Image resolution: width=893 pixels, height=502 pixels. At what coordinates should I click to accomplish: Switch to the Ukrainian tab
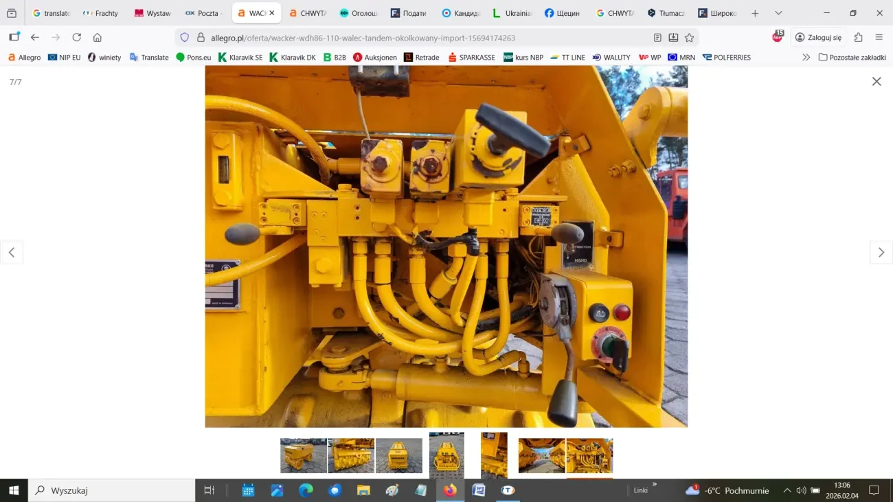pyautogui.click(x=512, y=13)
